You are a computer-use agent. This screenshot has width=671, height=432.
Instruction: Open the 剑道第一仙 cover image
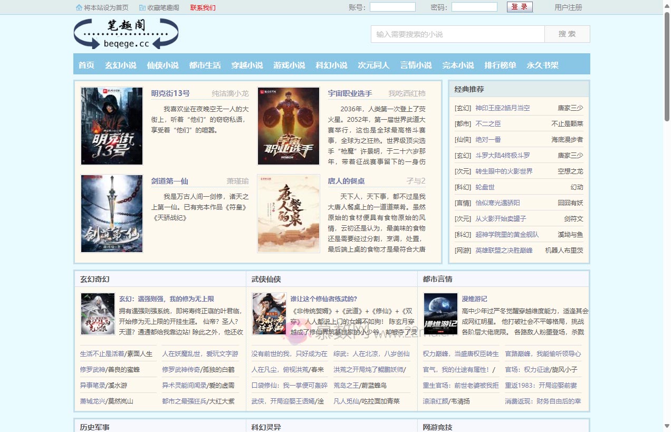click(x=112, y=214)
